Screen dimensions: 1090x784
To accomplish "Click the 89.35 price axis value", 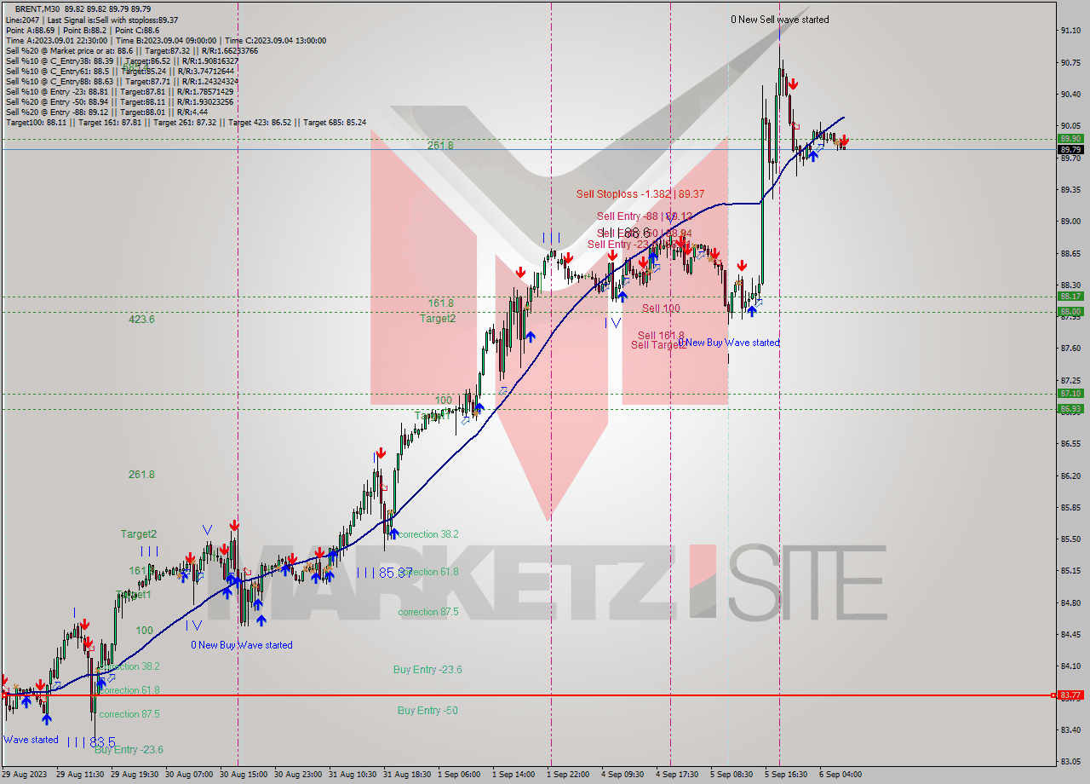I will 1071,190.
